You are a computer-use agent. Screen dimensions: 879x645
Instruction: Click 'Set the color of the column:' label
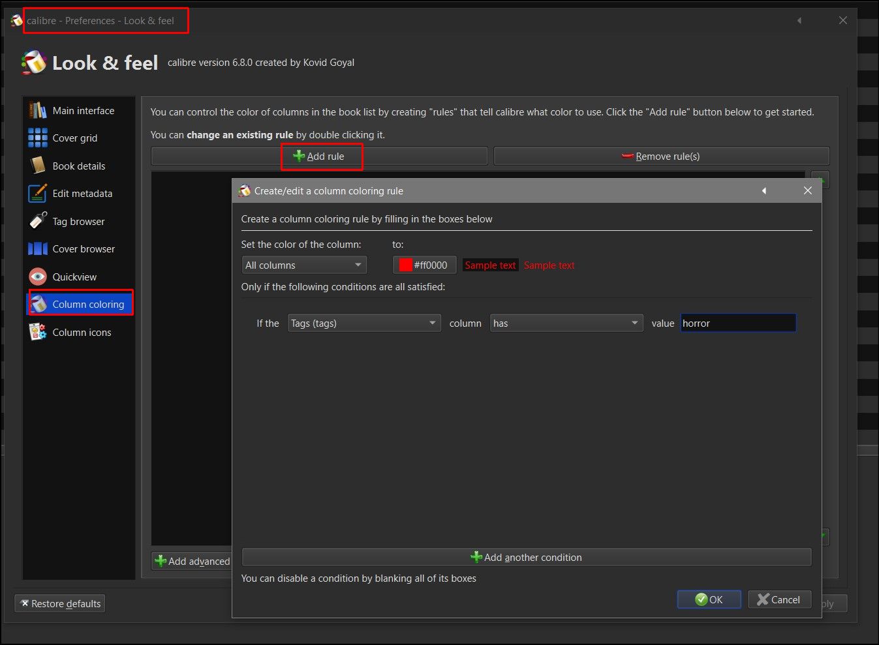tap(301, 244)
